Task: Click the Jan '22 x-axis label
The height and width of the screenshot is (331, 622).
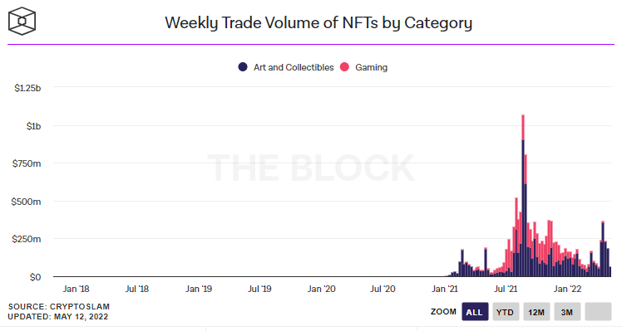Action: coord(567,289)
